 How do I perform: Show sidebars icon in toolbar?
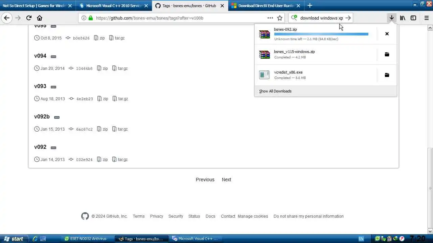coord(413,18)
